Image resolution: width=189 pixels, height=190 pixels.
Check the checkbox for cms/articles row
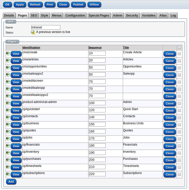tap(179, 61)
